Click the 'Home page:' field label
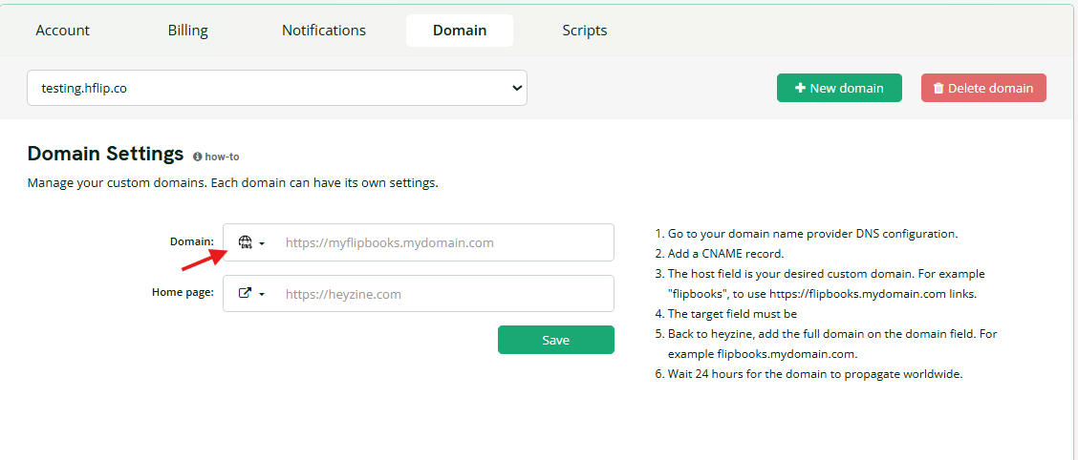 (183, 292)
